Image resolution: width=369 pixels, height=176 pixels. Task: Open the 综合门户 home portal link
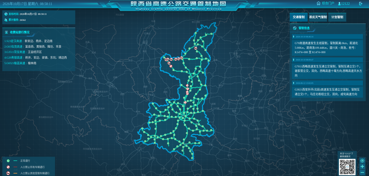pos(328,3)
